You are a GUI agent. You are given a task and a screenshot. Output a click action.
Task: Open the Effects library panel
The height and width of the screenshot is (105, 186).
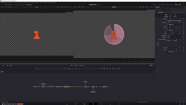(16, 5)
